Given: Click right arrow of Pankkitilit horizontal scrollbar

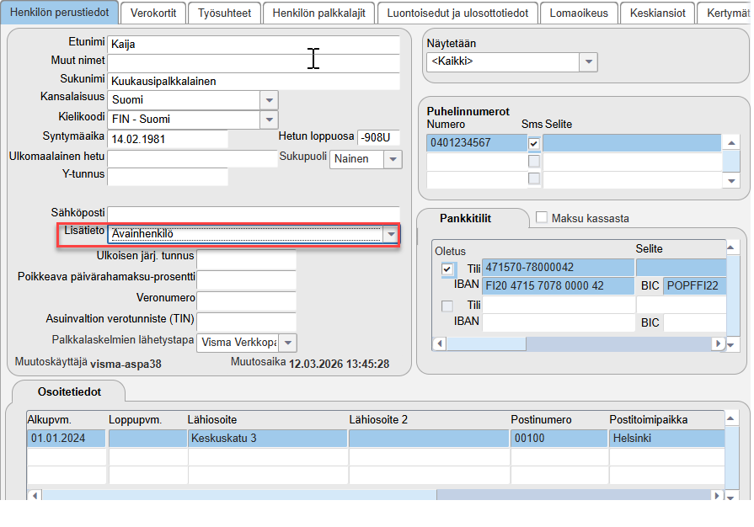Looking at the screenshot, I should tap(718, 343).
